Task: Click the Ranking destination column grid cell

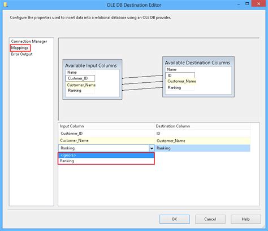Action: click(x=202, y=148)
